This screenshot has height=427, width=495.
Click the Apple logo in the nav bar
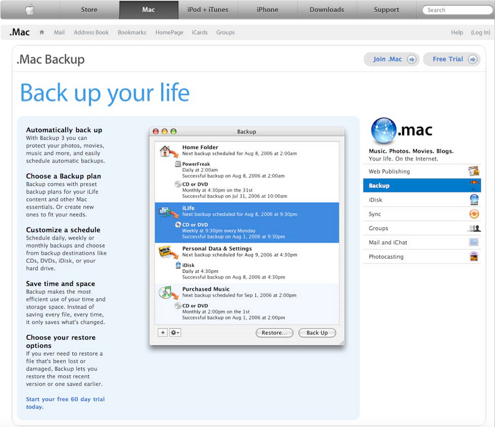[x=30, y=10]
